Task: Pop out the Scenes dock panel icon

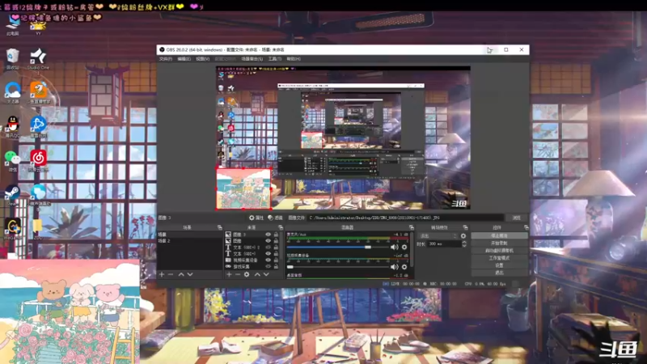Action: 219,227
